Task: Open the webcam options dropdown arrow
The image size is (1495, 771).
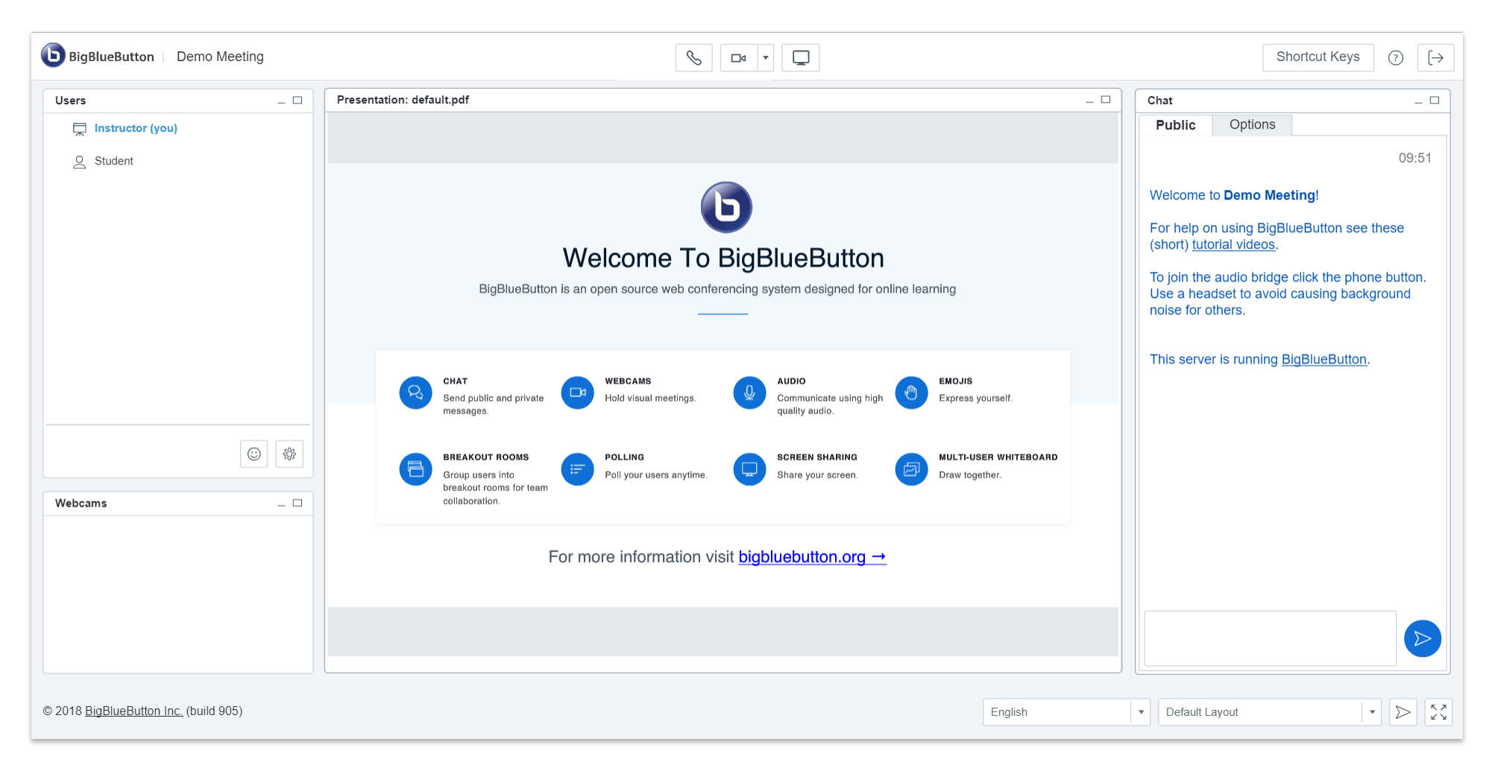Action: tap(765, 57)
